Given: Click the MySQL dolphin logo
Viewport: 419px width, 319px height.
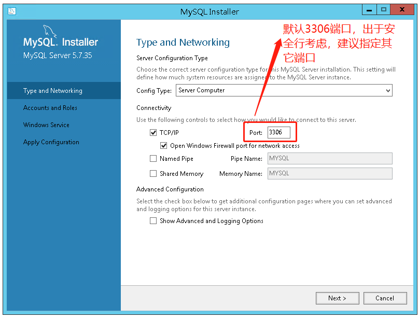Looking at the screenshot, I should (50, 32).
